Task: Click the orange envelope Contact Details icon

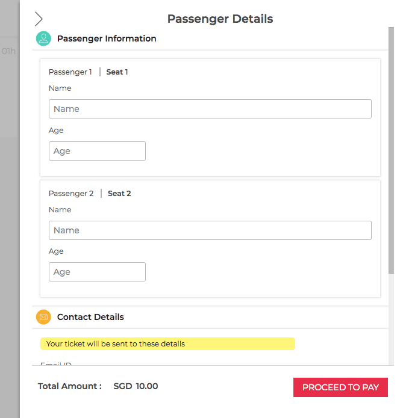Action: tap(43, 317)
